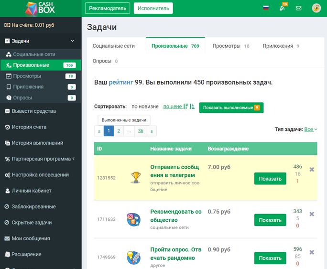Open Расширение in the sidebar
This screenshot has width=327, height=269.
pos(41,254)
